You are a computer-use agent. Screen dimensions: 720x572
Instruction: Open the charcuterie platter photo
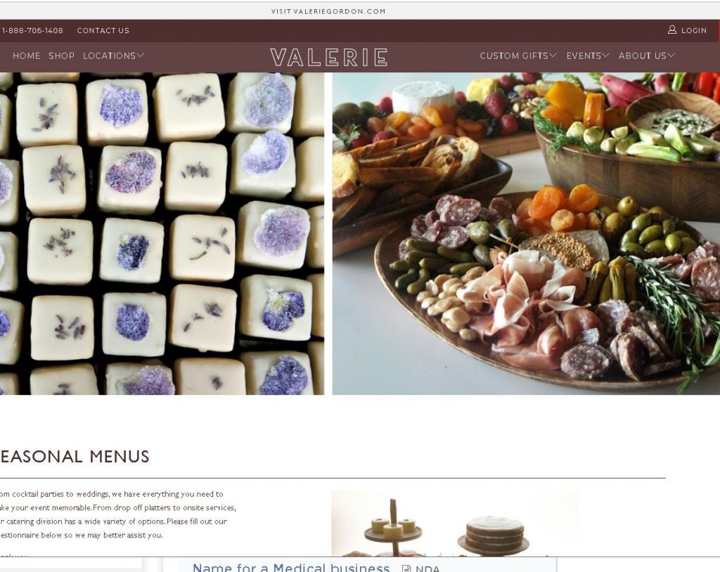tap(526, 234)
